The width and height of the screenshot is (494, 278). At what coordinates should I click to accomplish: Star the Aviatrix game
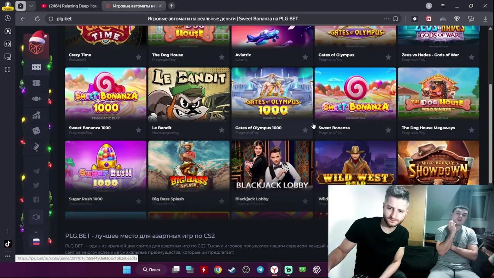[x=305, y=57]
